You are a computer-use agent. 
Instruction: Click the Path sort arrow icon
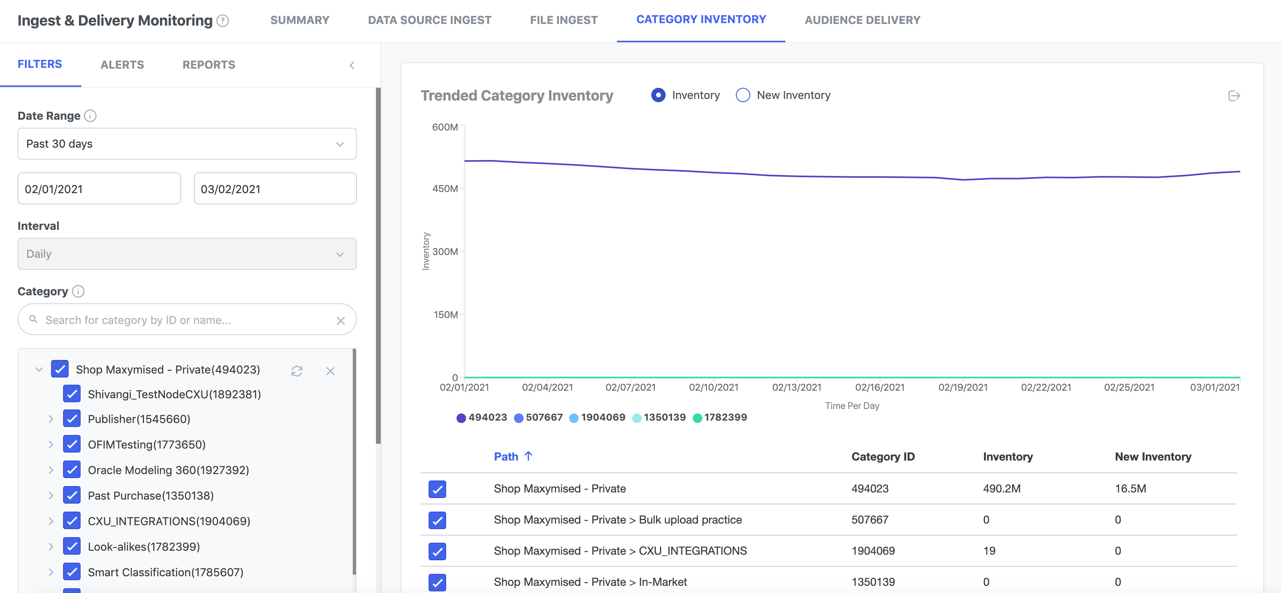tap(528, 456)
